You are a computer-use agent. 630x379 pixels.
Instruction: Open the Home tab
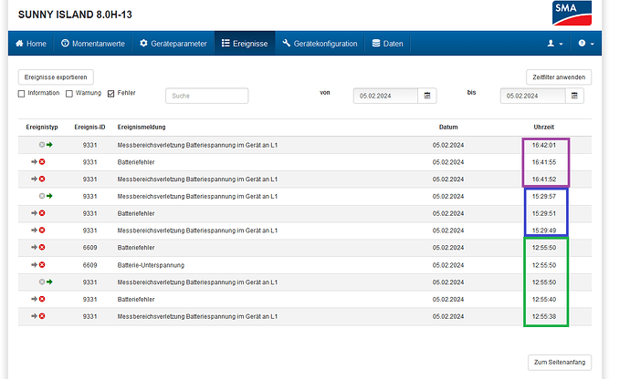click(31, 44)
